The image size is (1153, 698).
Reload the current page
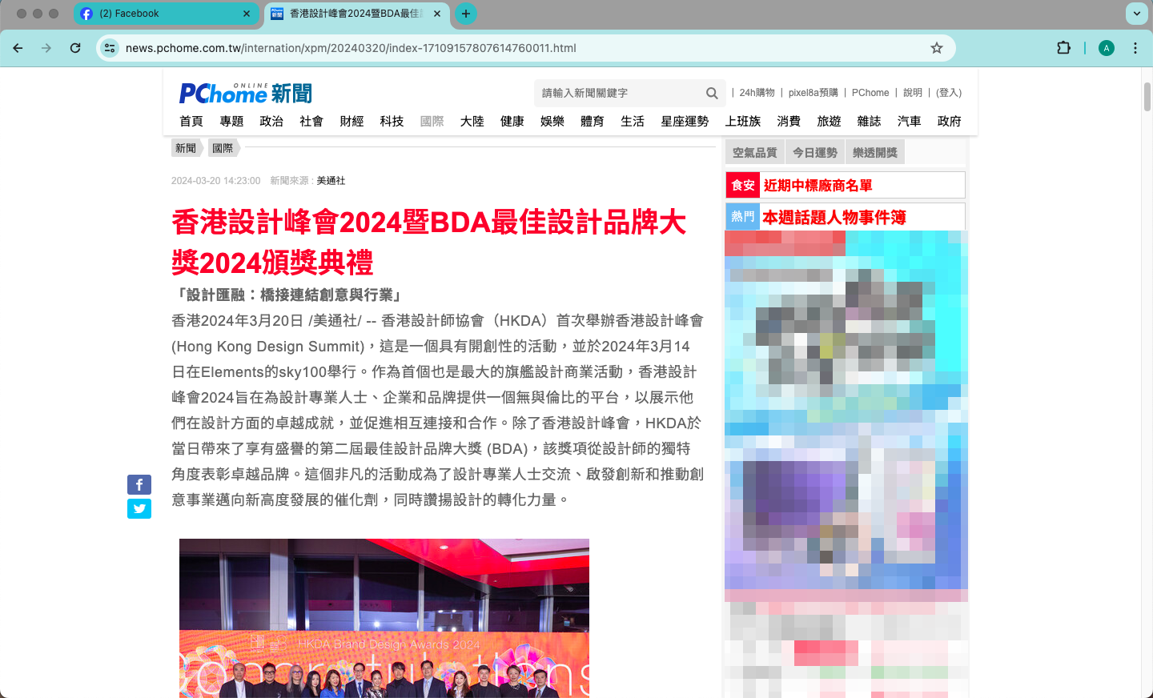(75, 48)
